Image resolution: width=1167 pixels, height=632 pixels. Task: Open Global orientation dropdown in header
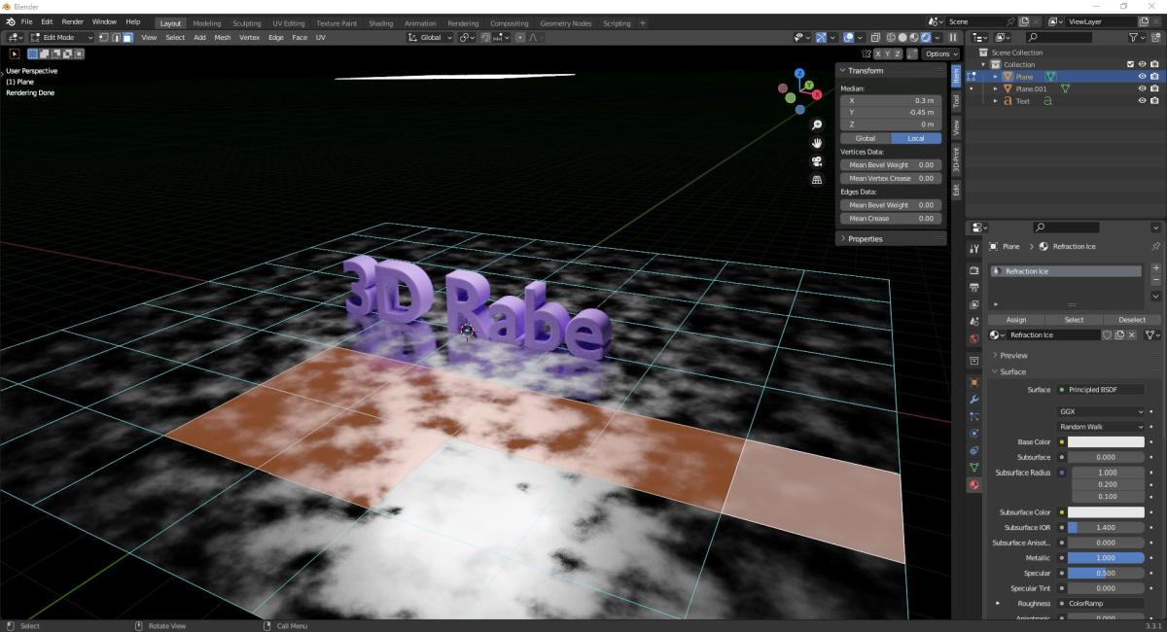pyautogui.click(x=430, y=37)
